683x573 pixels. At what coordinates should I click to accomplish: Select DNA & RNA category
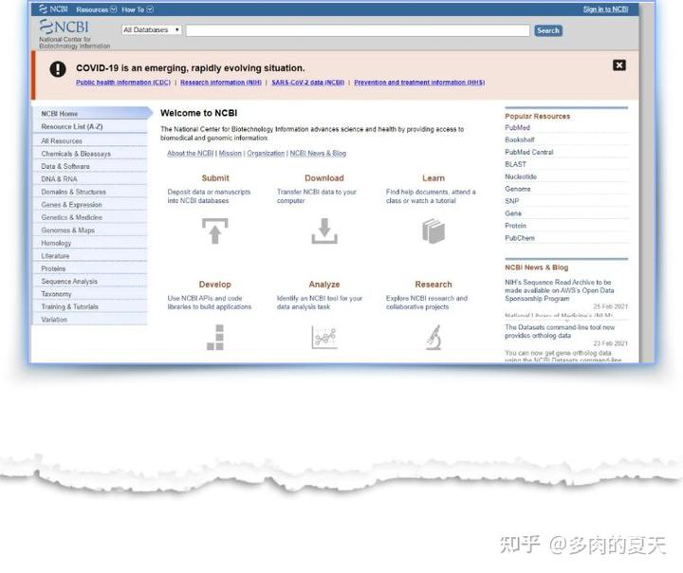point(90,179)
